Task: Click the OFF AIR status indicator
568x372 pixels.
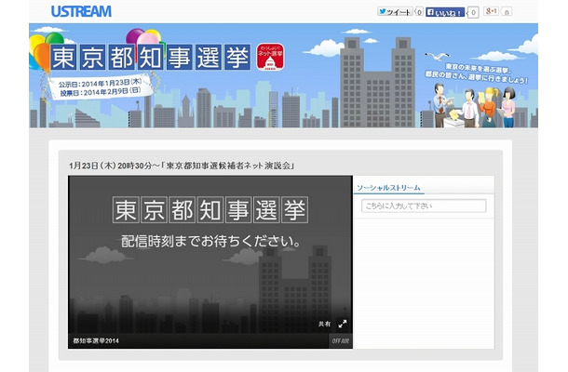Action: tap(340, 341)
